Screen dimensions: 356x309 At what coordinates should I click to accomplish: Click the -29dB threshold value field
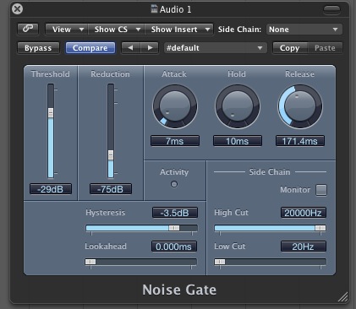51,189
